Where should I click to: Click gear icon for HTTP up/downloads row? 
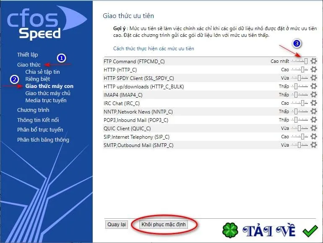click(313, 86)
